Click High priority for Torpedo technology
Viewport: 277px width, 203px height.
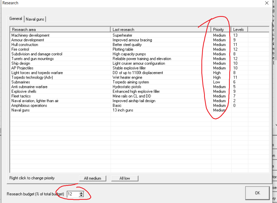coord(217,77)
